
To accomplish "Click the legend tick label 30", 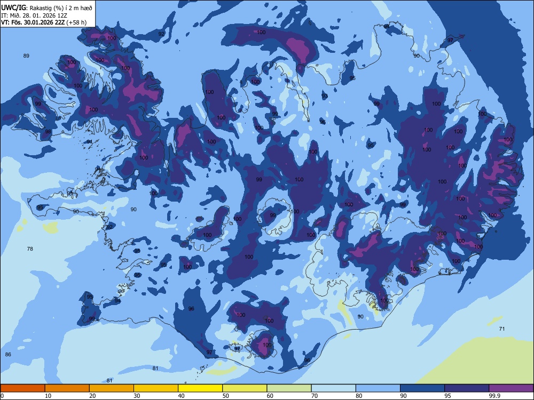I will click(x=137, y=396).
